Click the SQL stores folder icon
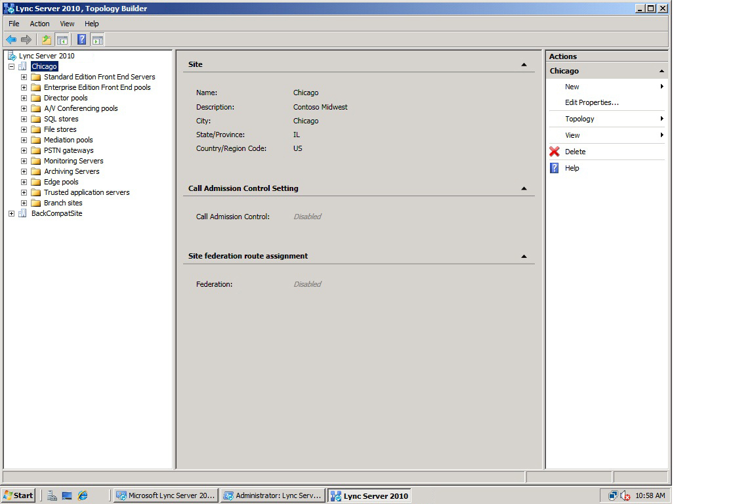Image resolution: width=756 pixels, height=504 pixels. click(35, 119)
